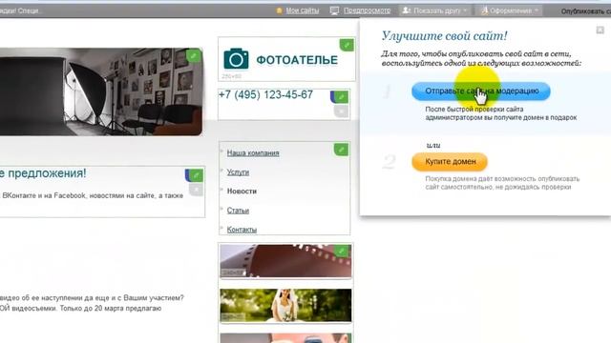
Task: Click the camera logo icon
Action: click(x=236, y=59)
